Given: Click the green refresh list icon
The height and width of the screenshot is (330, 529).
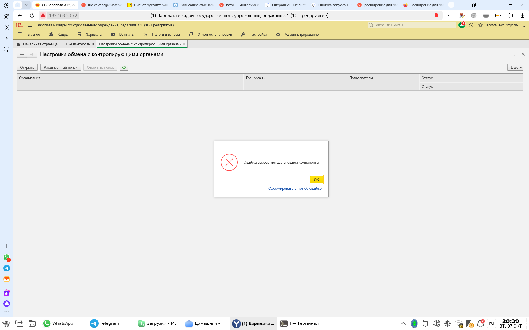Looking at the screenshot, I should [x=124, y=67].
